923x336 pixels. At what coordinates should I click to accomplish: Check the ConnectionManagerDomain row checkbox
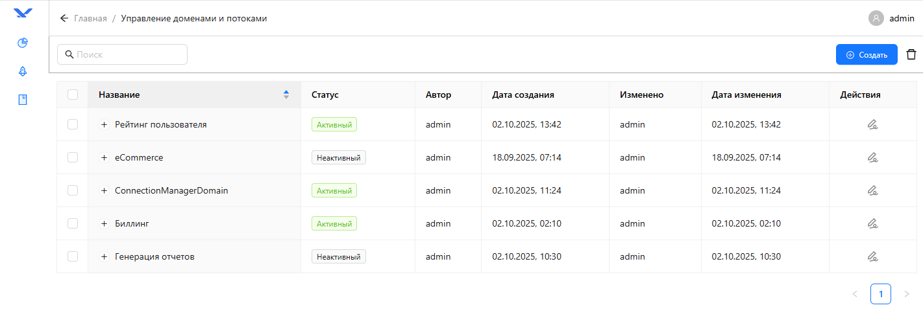point(73,190)
